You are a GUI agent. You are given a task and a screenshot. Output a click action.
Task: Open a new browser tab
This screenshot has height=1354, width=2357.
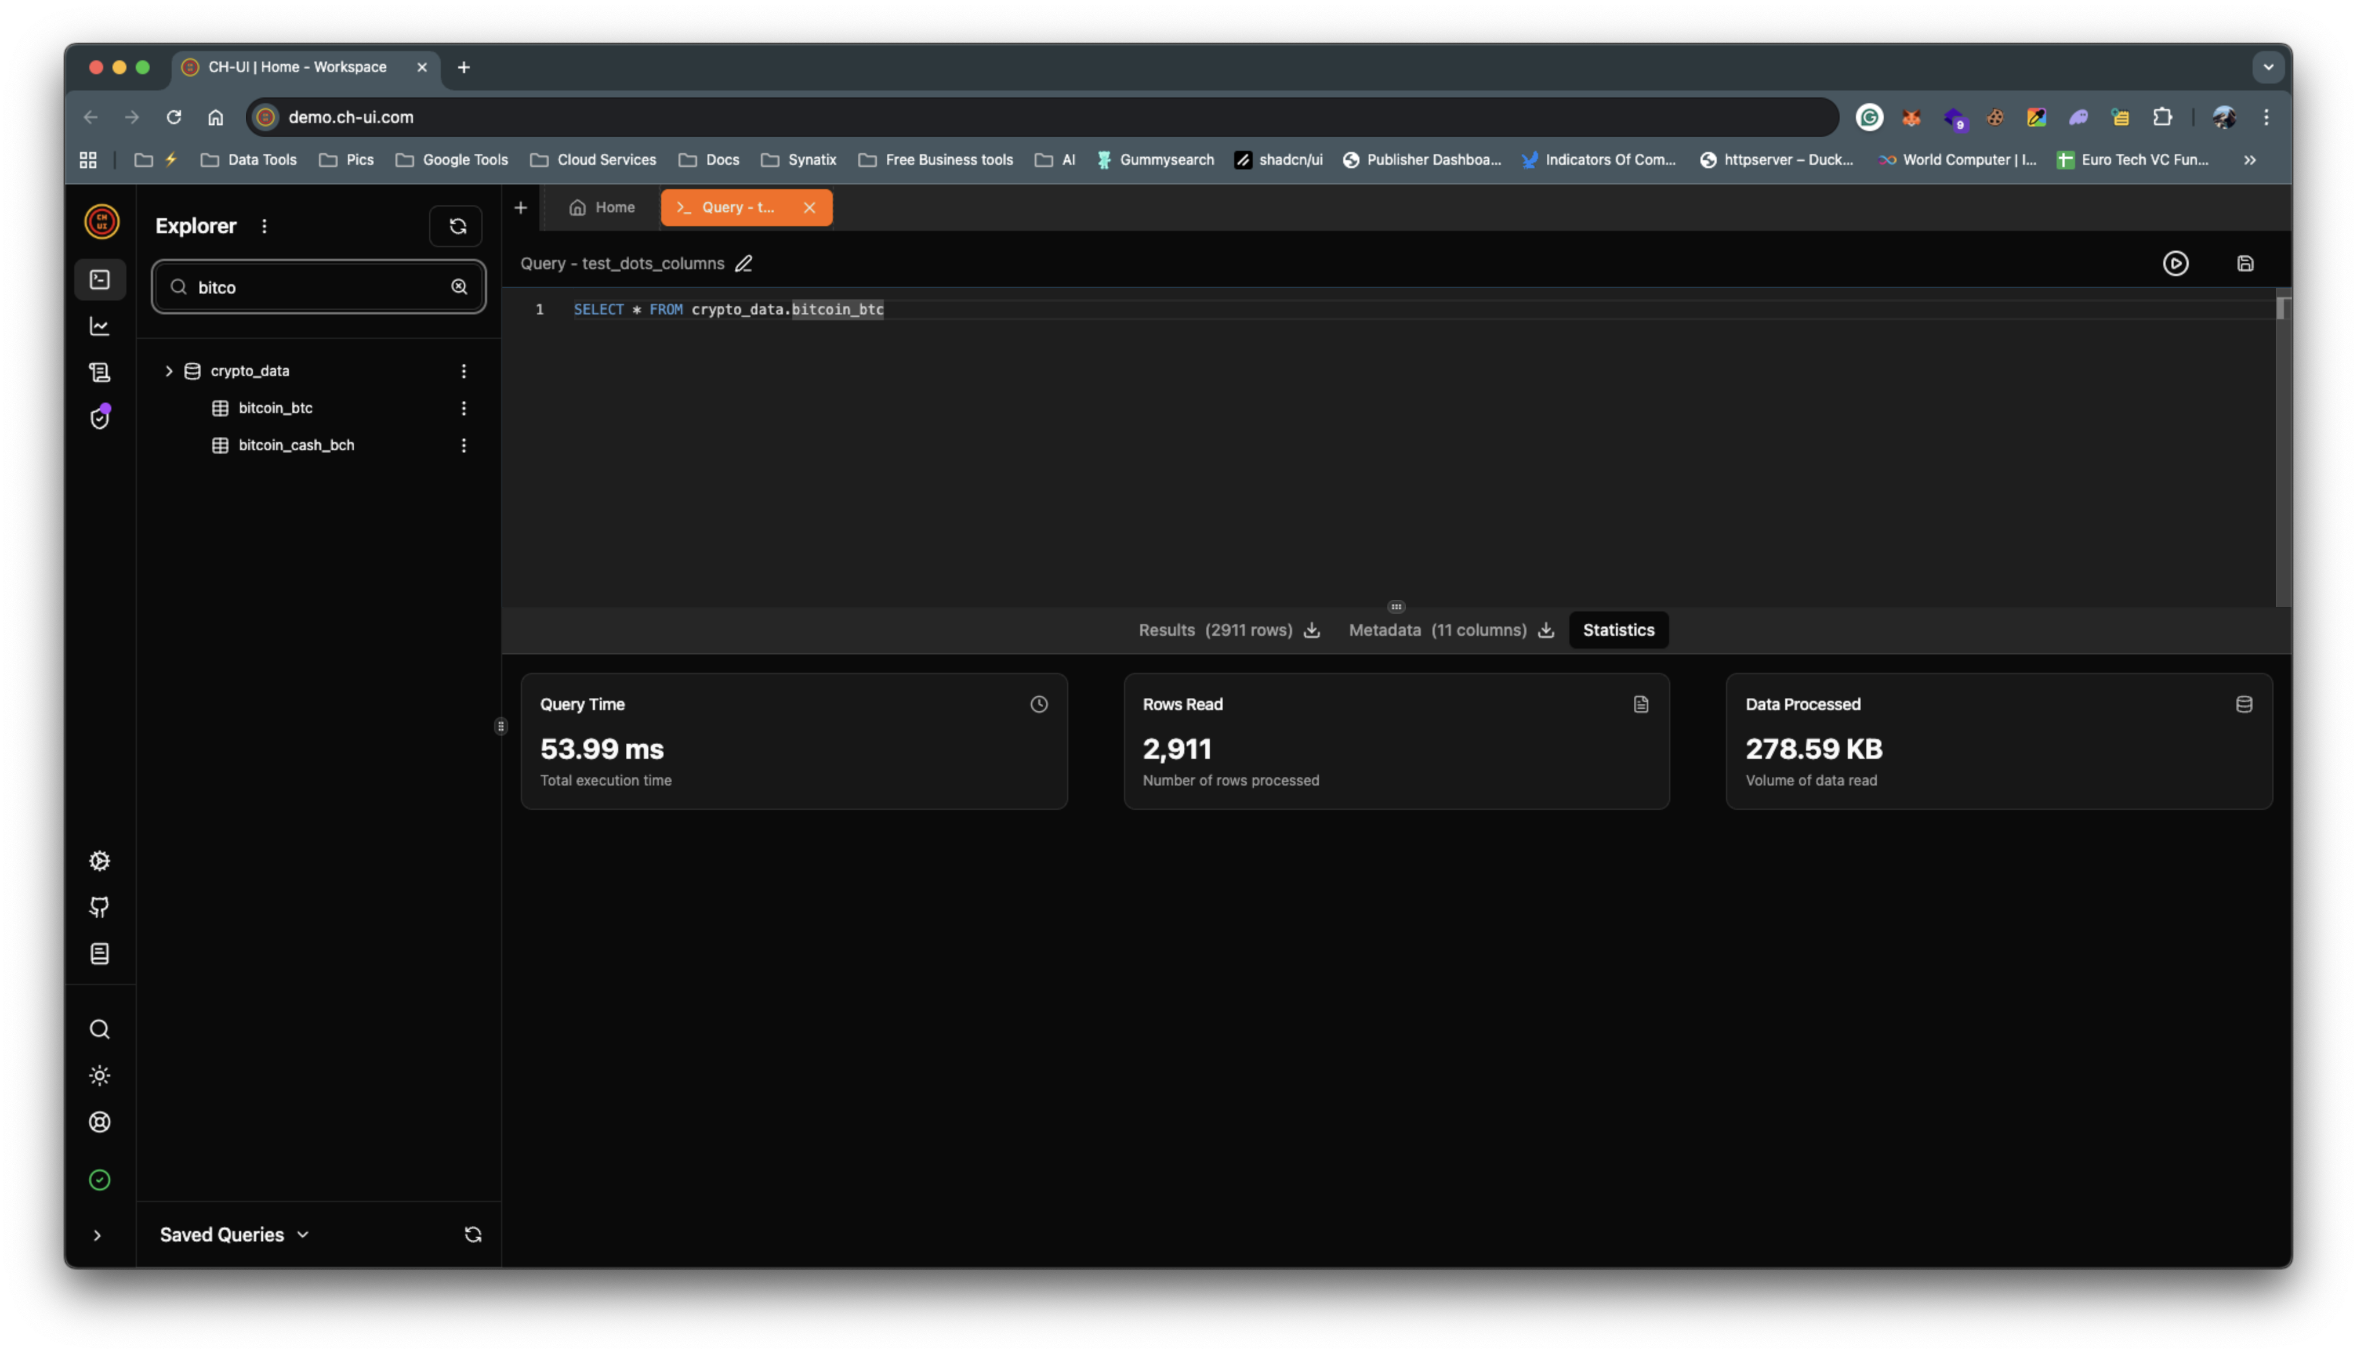pyautogui.click(x=464, y=67)
